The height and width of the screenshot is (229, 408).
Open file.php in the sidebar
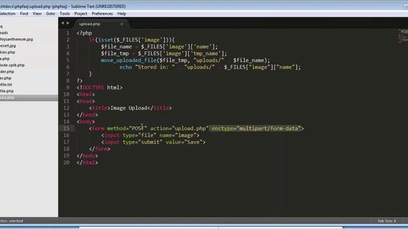coord(7,91)
